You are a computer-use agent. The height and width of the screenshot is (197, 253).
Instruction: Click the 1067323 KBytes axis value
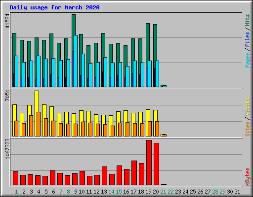coord(7,149)
